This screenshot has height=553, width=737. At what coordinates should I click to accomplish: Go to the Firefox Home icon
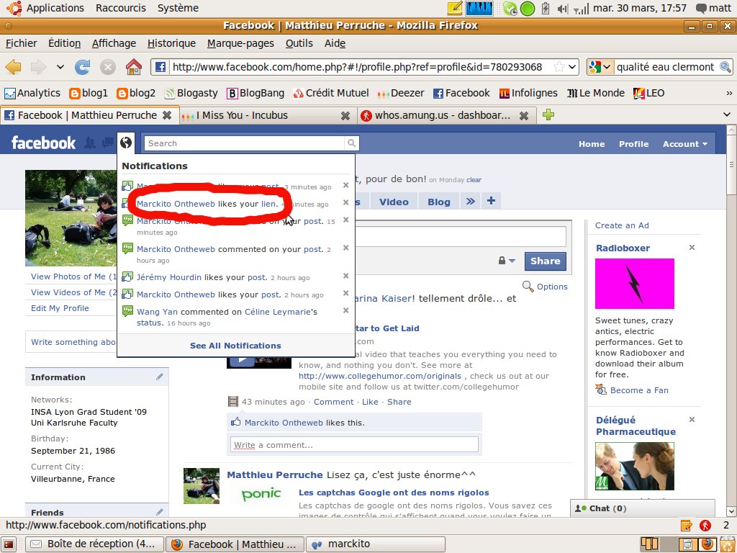(133, 67)
